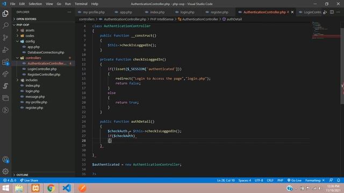Open the Source Control view
Image resolution: width=344 pixels, height=193 pixels.
coord(5,38)
